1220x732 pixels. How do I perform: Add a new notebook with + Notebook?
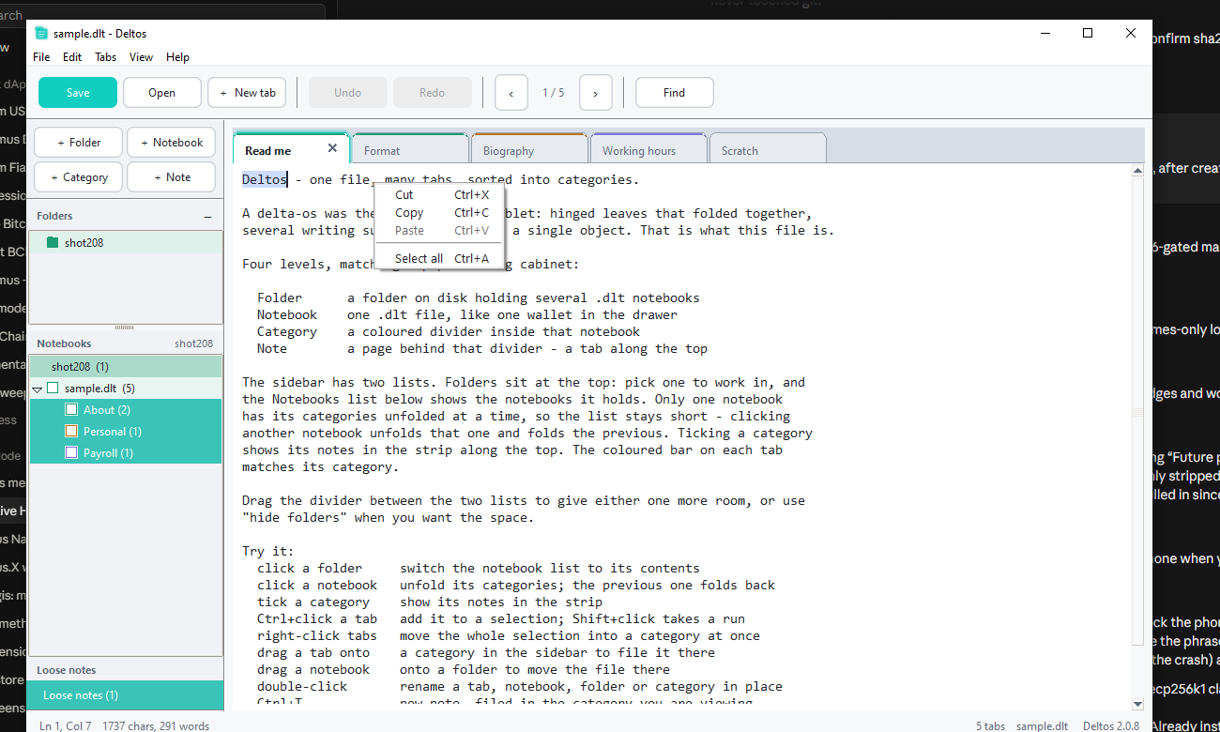(171, 143)
